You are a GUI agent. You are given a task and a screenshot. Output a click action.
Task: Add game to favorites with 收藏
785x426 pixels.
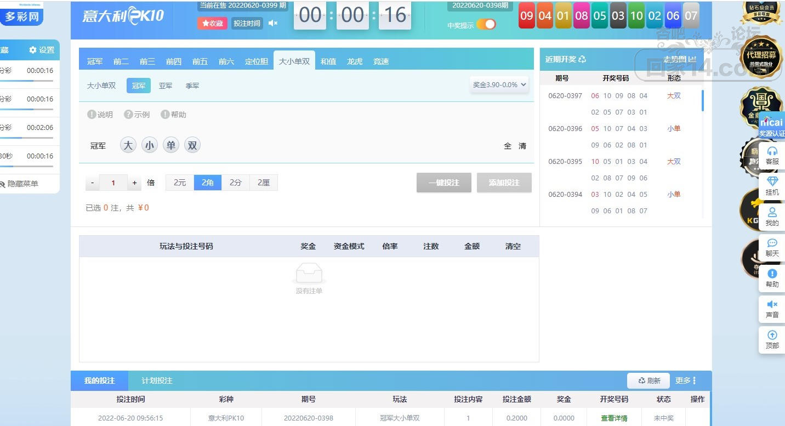pyautogui.click(x=212, y=24)
